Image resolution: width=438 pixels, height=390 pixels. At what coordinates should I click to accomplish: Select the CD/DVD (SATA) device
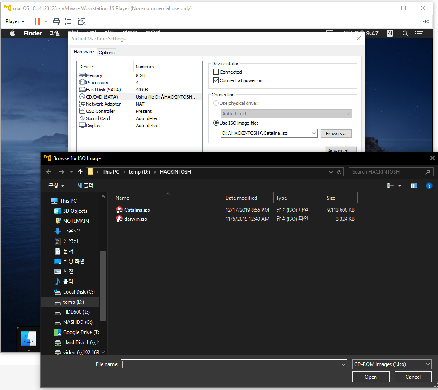[140, 97]
